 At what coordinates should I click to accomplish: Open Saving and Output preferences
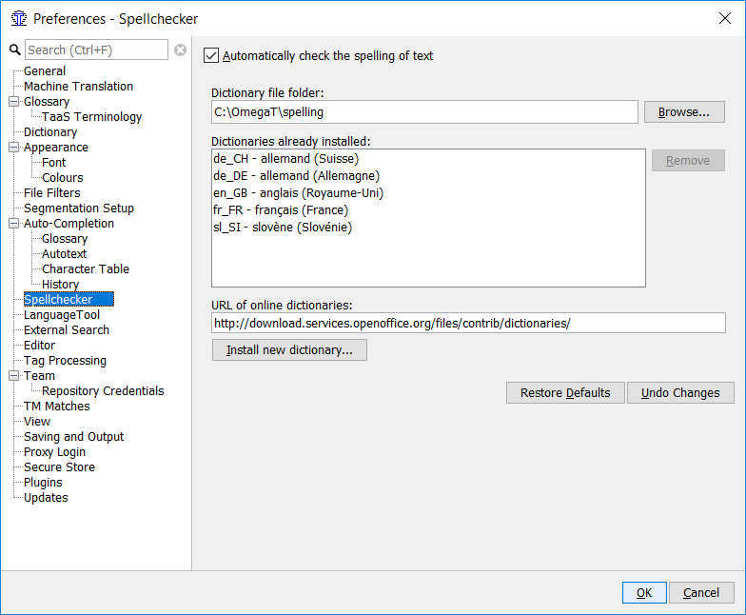[x=74, y=436]
